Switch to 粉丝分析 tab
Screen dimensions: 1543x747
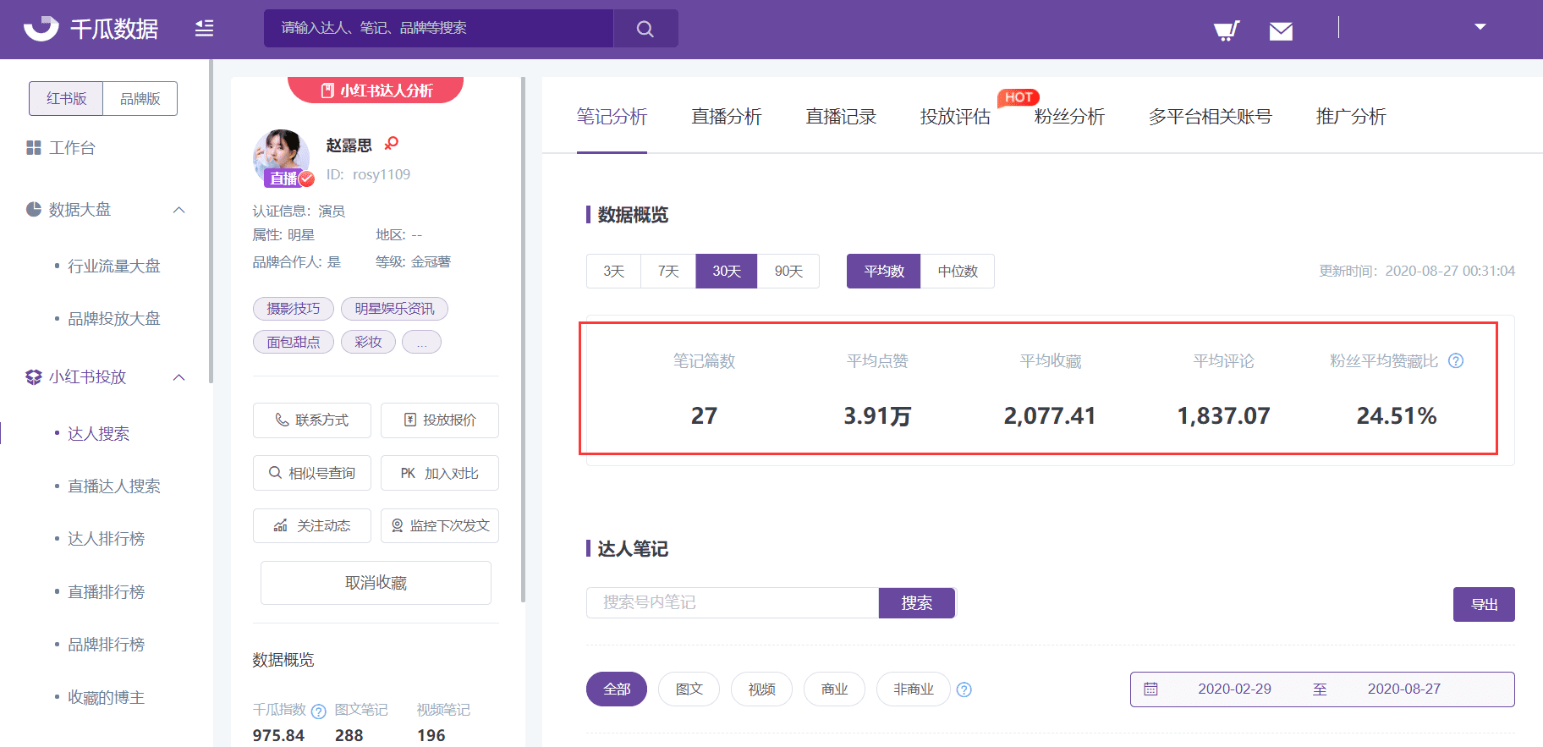click(x=1069, y=117)
